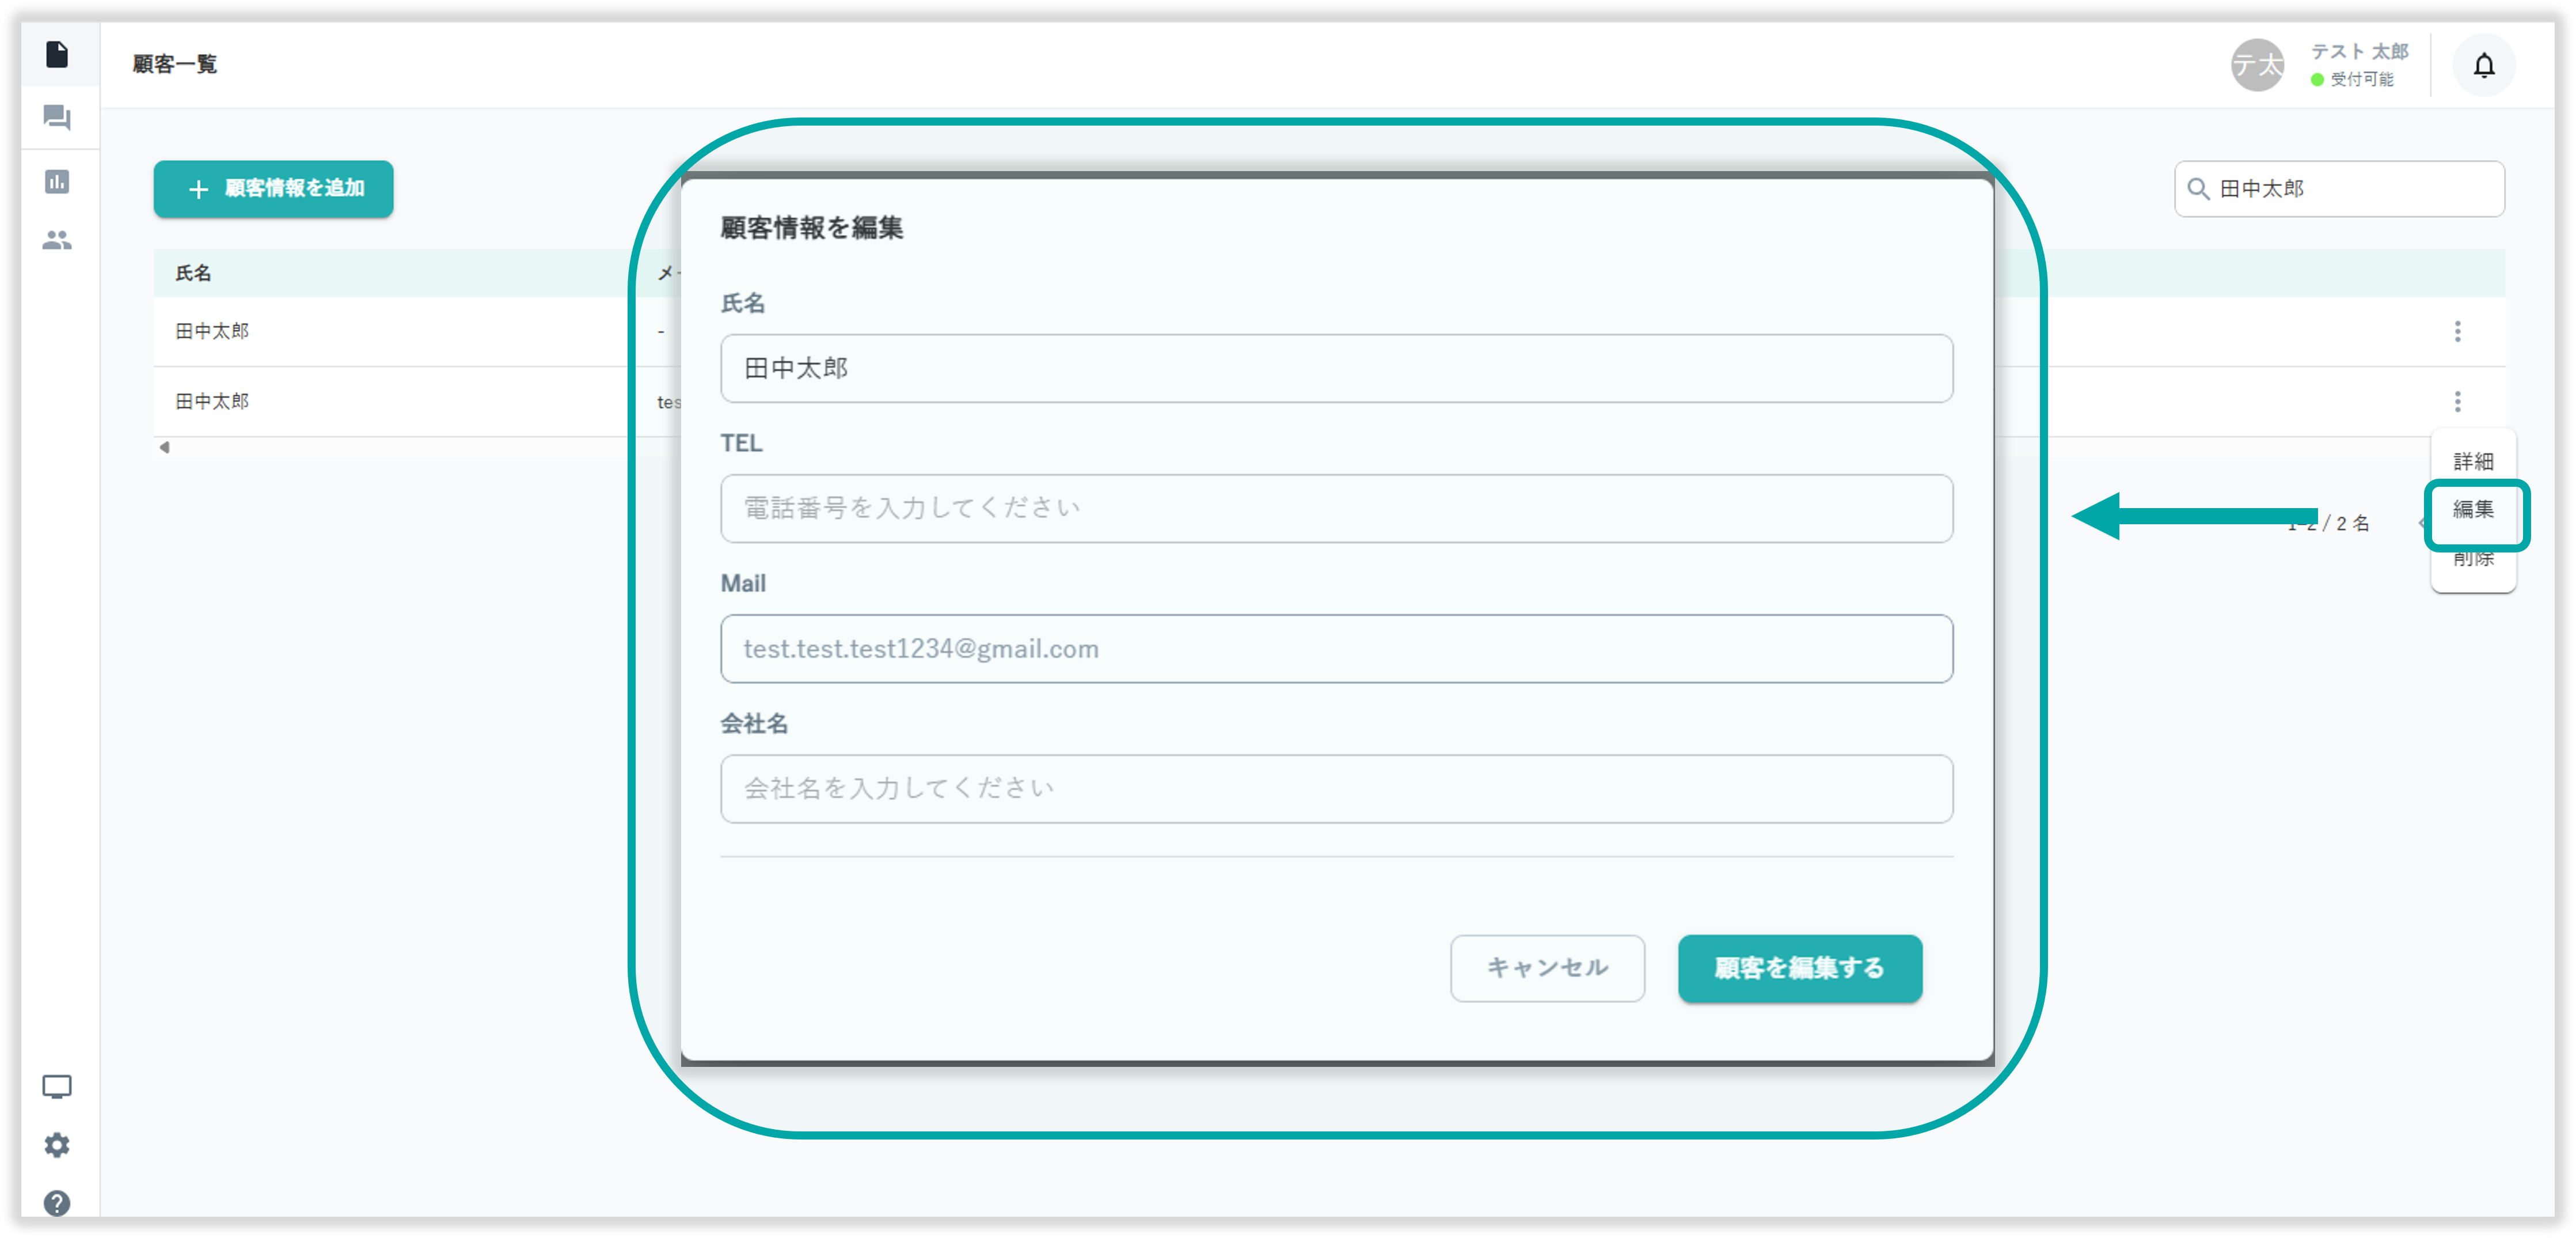Open the document icon in sidebar
Screen dimensions: 2576x1238
point(57,54)
